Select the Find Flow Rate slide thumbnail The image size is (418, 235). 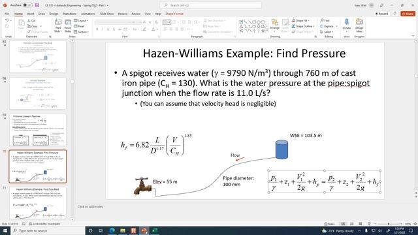pyautogui.click(x=38, y=203)
